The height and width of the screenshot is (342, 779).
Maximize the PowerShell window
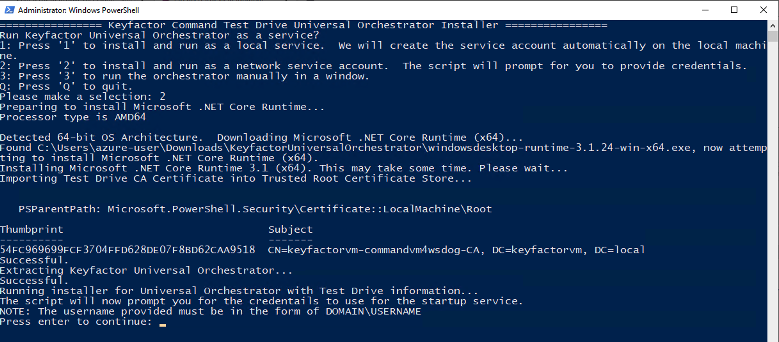pyautogui.click(x=734, y=10)
